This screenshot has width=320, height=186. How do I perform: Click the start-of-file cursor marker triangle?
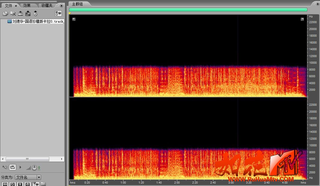[70, 14]
